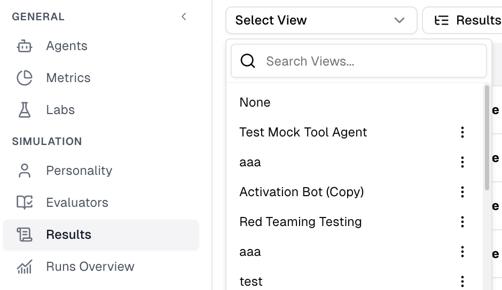Open options for Test Mock Tool Agent
This screenshot has height=290, width=502.
(462, 132)
